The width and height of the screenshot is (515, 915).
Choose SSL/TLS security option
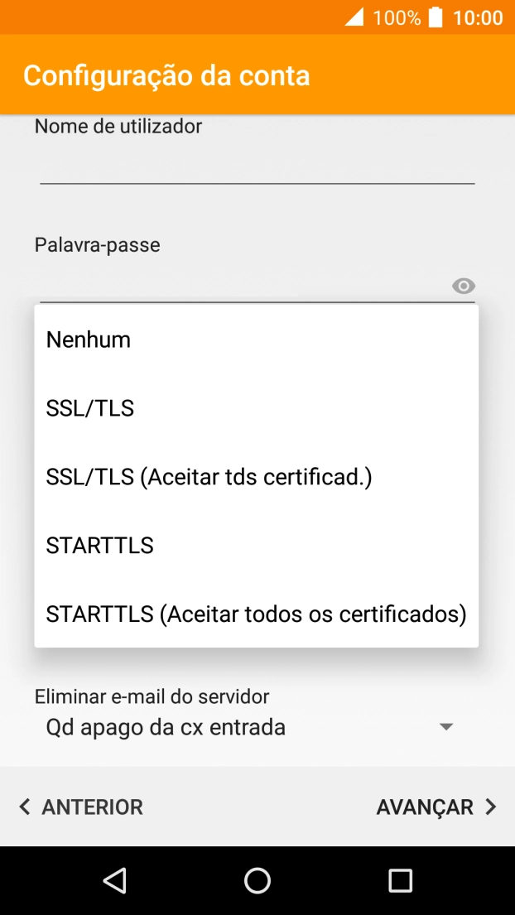tap(90, 407)
